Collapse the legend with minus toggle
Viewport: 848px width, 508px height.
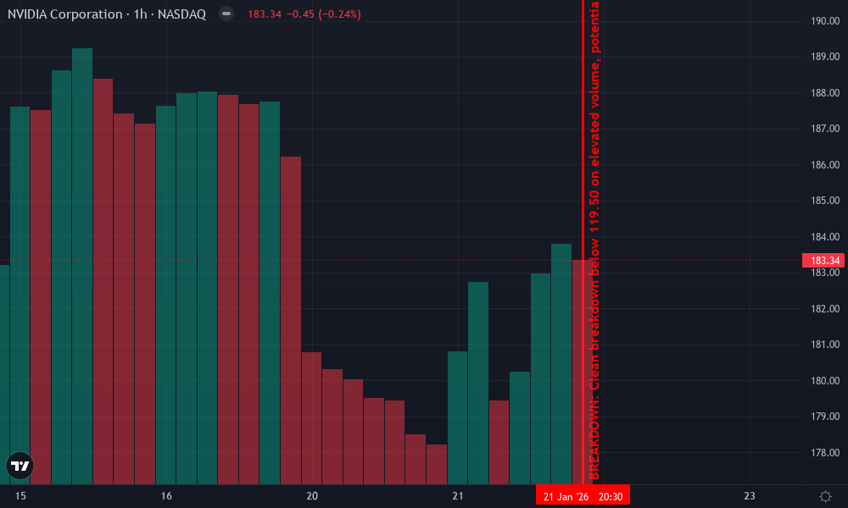click(x=226, y=14)
